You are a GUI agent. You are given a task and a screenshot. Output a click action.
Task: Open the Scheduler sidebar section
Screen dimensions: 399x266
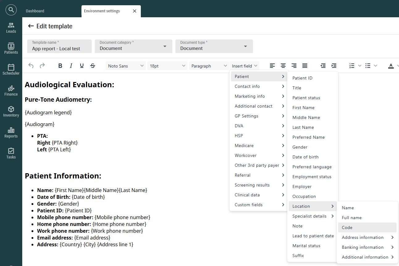point(11,70)
